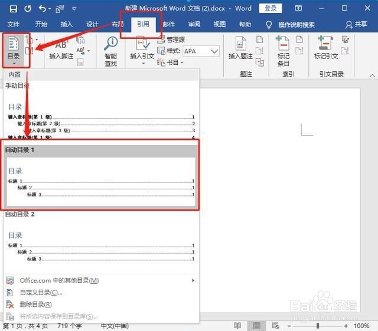Open the 样式 APA style combo box

201,51
